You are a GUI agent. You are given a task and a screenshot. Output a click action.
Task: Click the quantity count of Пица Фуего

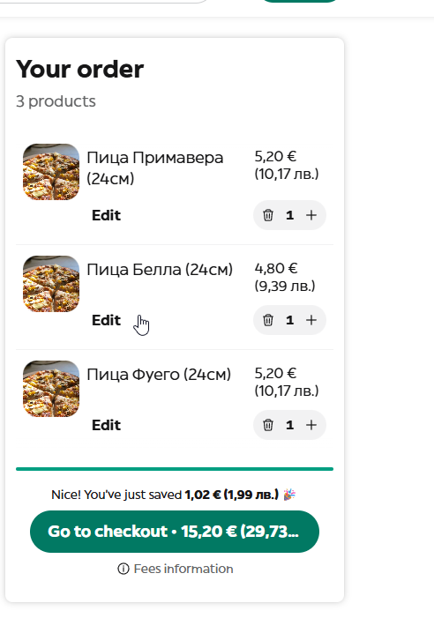(x=289, y=425)
